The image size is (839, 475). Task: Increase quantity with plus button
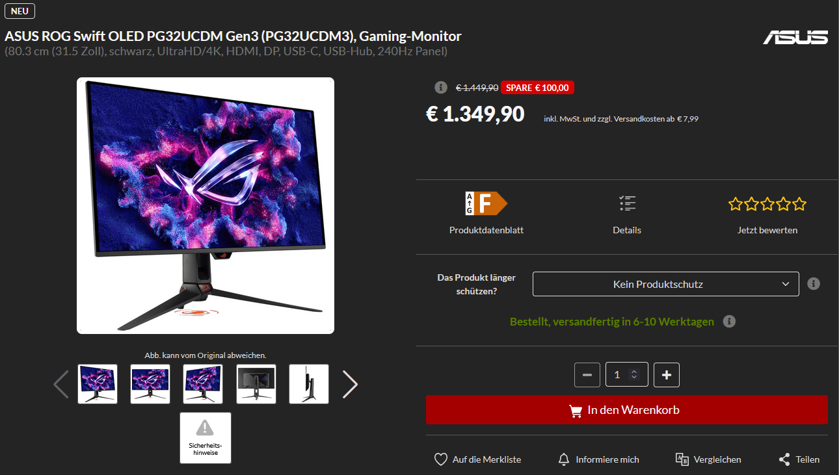667,375
